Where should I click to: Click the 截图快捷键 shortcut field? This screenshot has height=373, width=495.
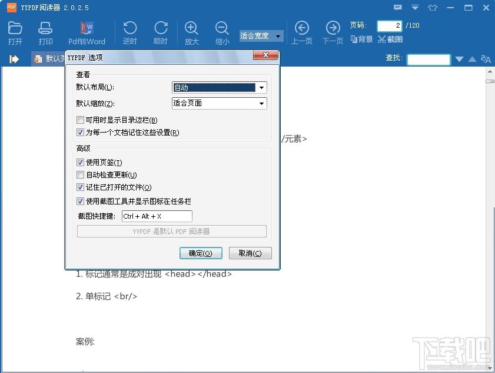pos(157,216)
